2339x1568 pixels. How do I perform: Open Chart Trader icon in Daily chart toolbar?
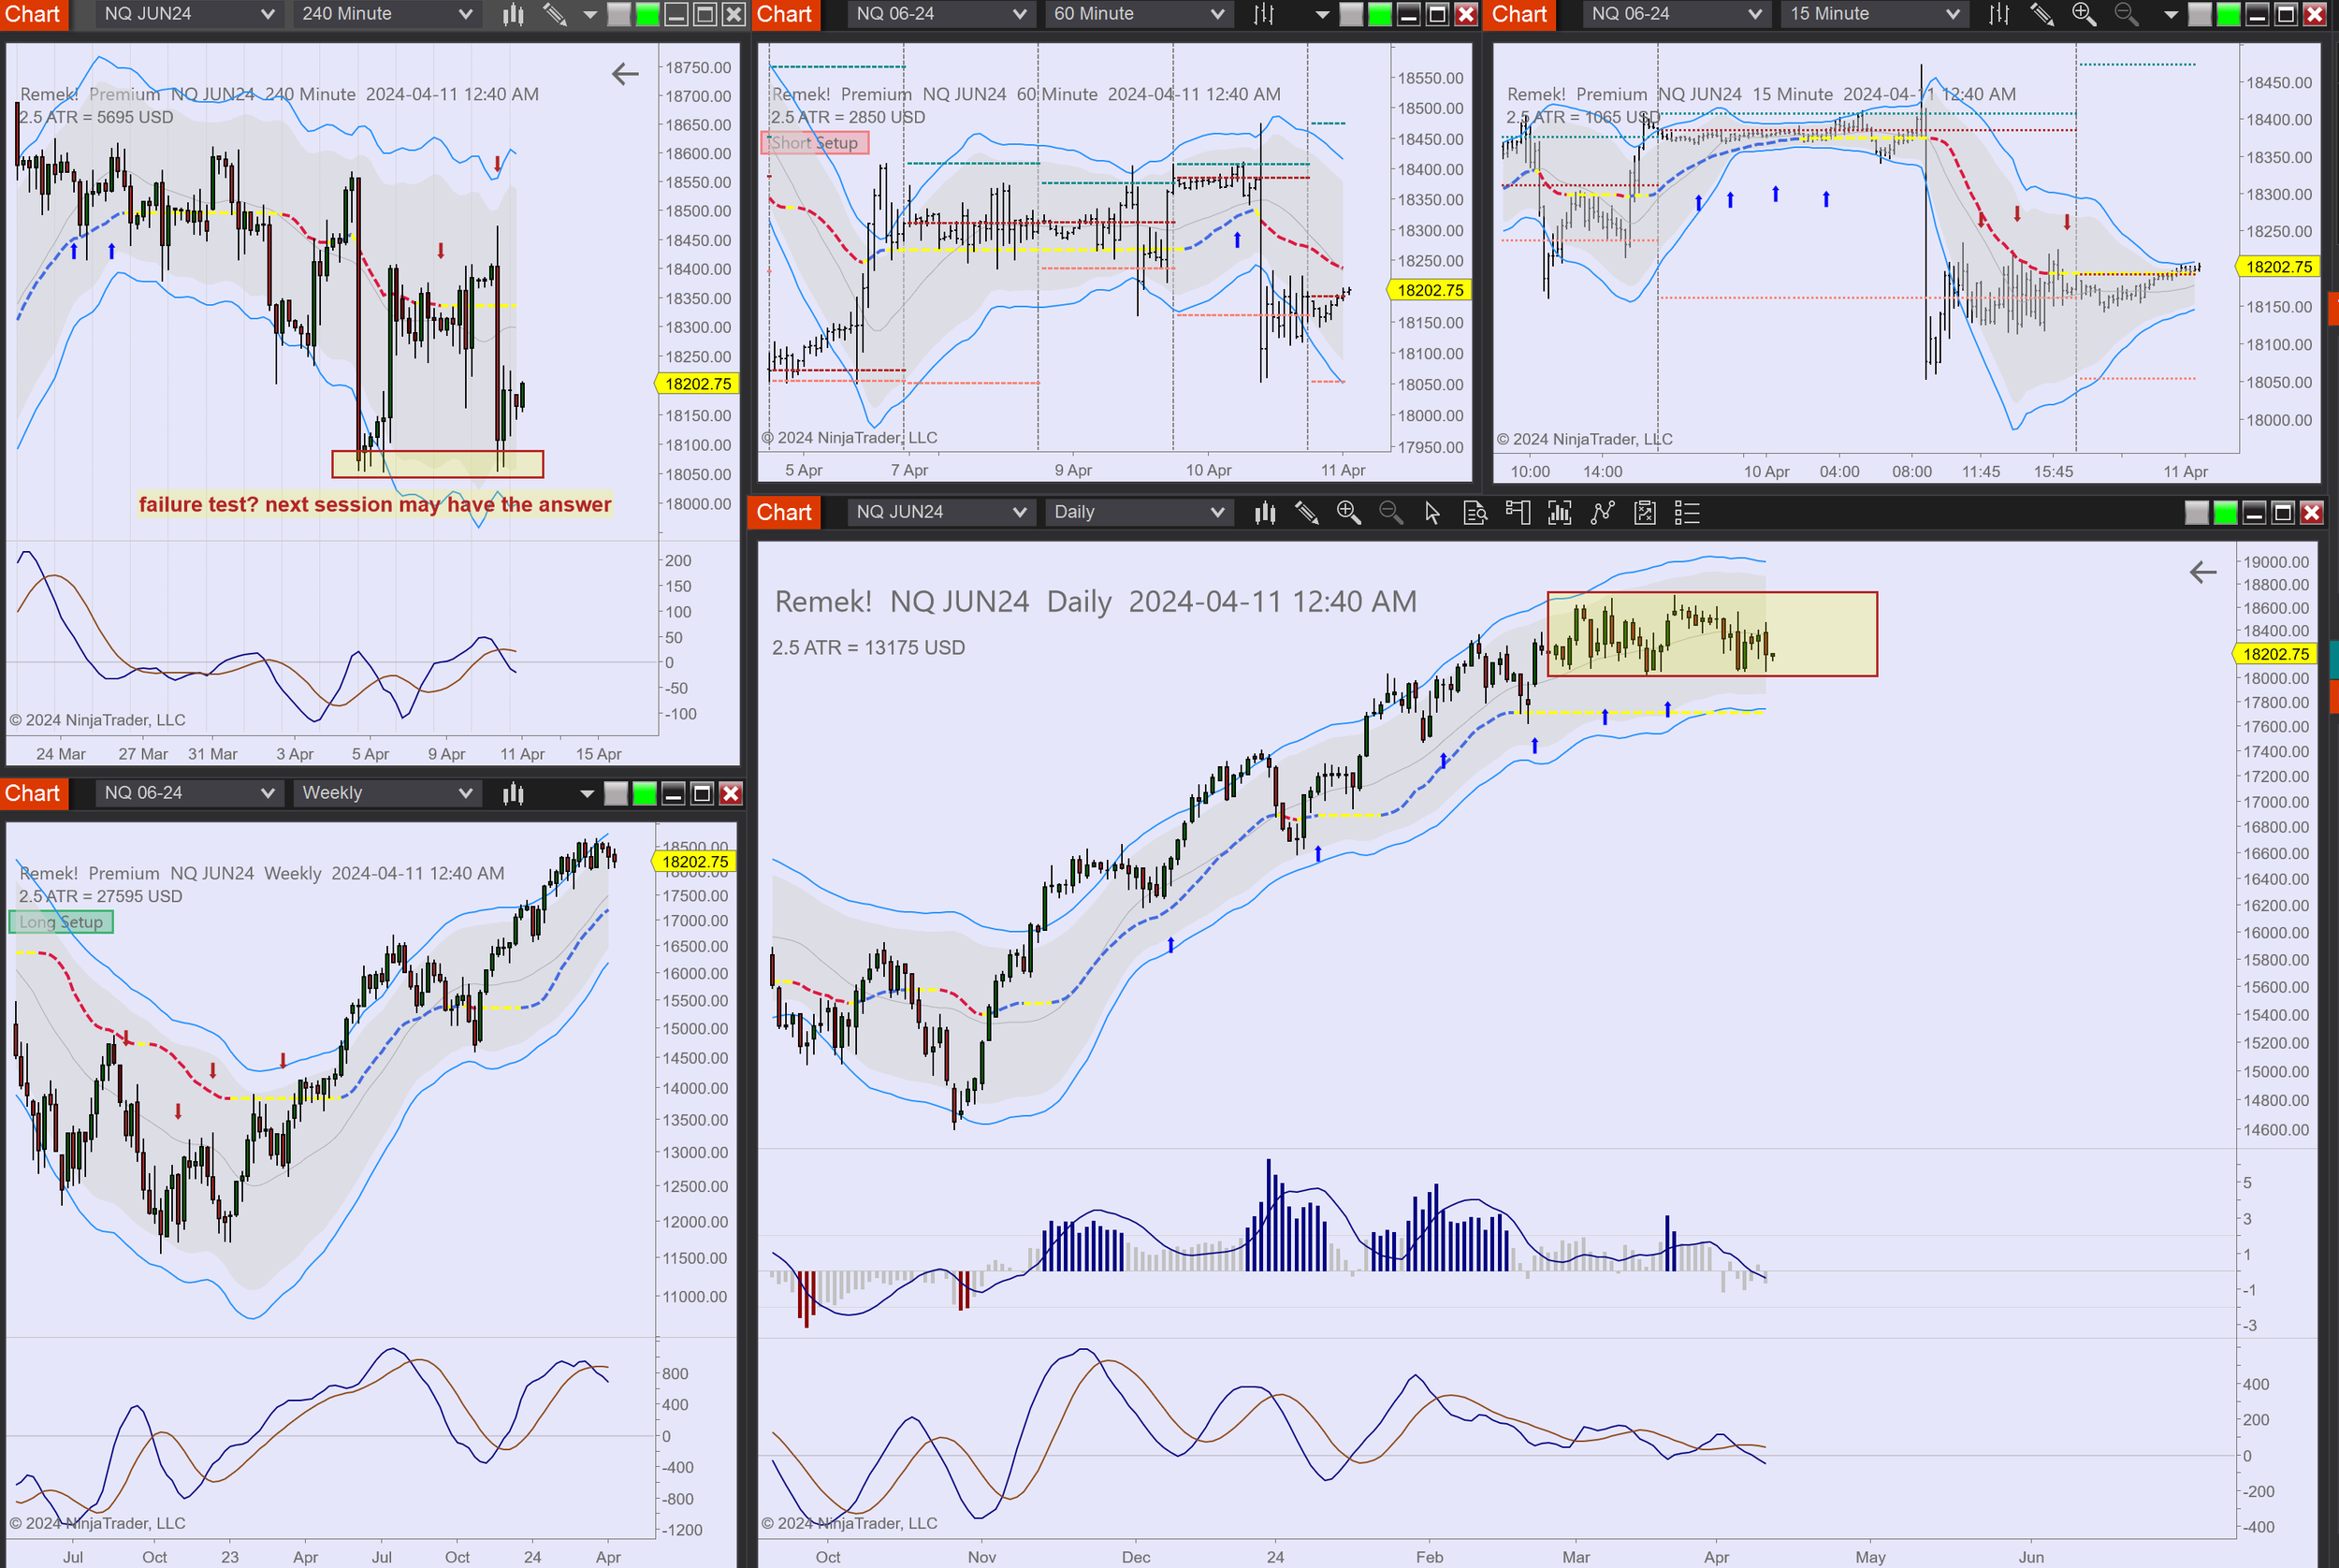pos(1517,513)
